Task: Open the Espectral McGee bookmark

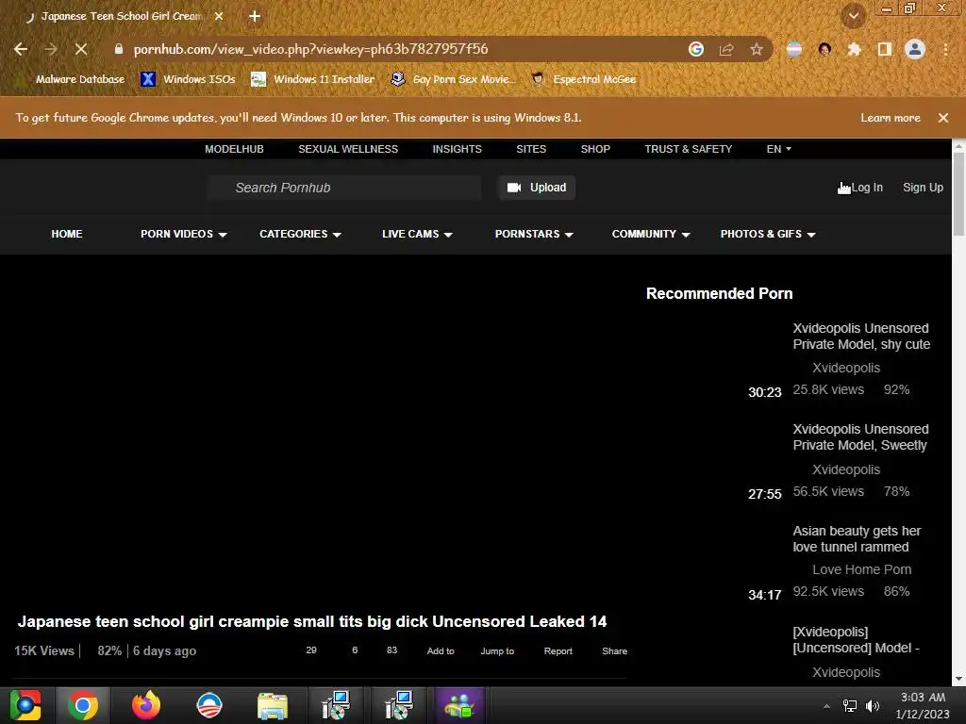Action: 583,79
